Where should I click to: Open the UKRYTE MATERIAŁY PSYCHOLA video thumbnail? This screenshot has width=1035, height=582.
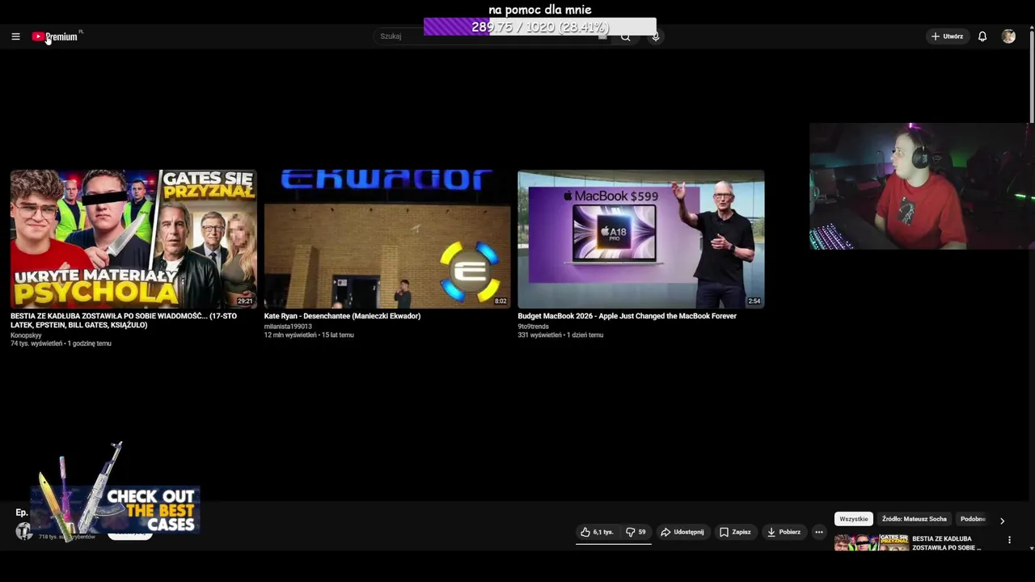tap(133, 238)
